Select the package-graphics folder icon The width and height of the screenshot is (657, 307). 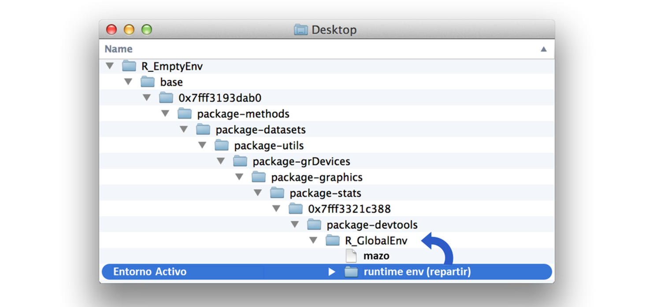click(x=259, y=178)
